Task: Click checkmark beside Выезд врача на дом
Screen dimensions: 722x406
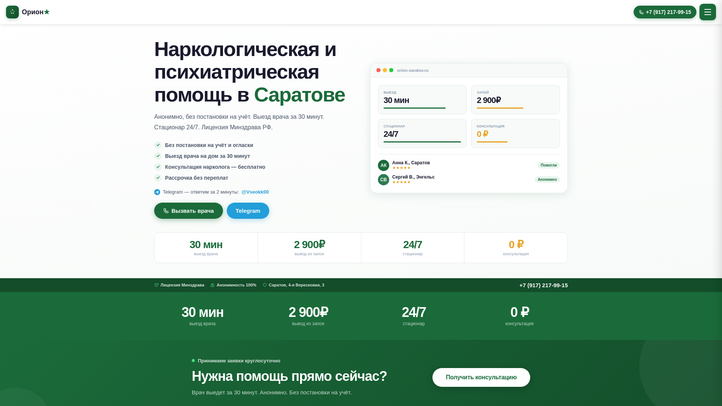Action: coord(158,156)
